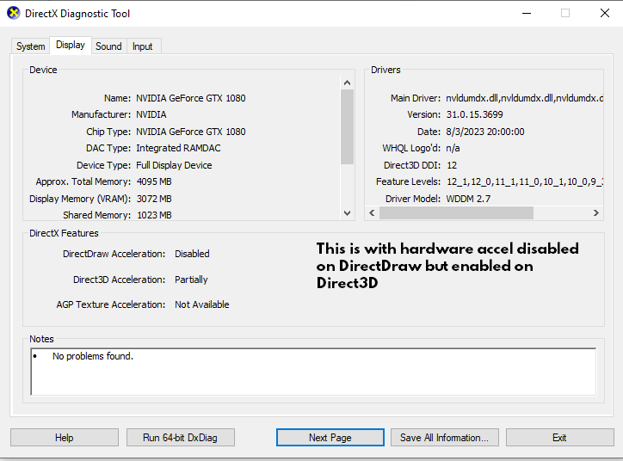
Task: Click the Device list scroll up arrow
Action: 348,83
